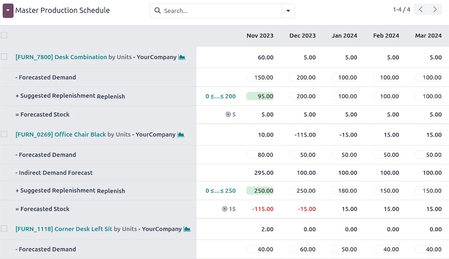Viewport: 449px width, 259px height.
Task: Open the graph icon for Corner Desk Left Sit
Action: tap(187, 229)
